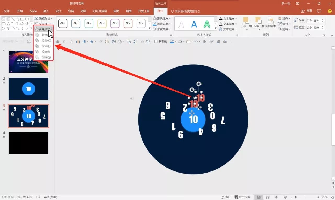Click the zoom slider handle
The width and height of the screenshot is (335, 200).
pyautogui.click(x=296, y=197)
